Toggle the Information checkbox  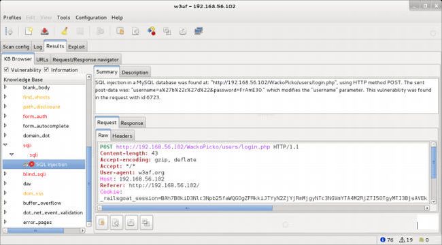tap(46, 69)
